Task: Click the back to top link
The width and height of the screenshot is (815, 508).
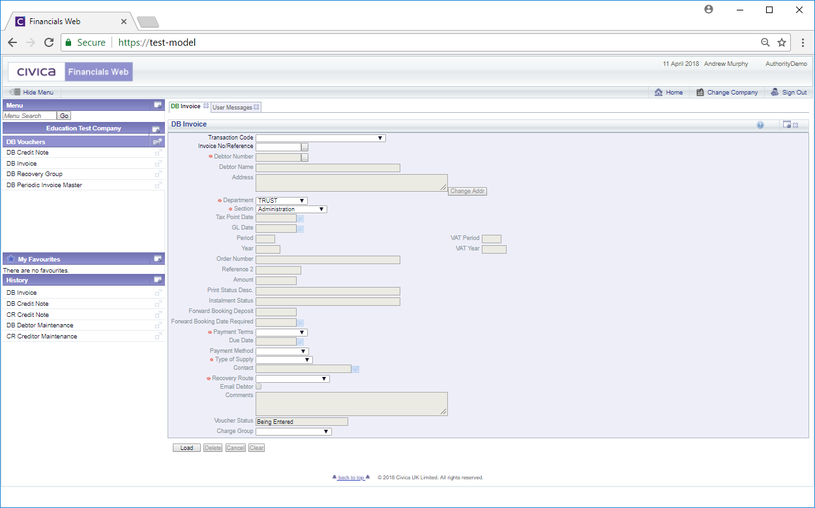Action: (351, 478)
